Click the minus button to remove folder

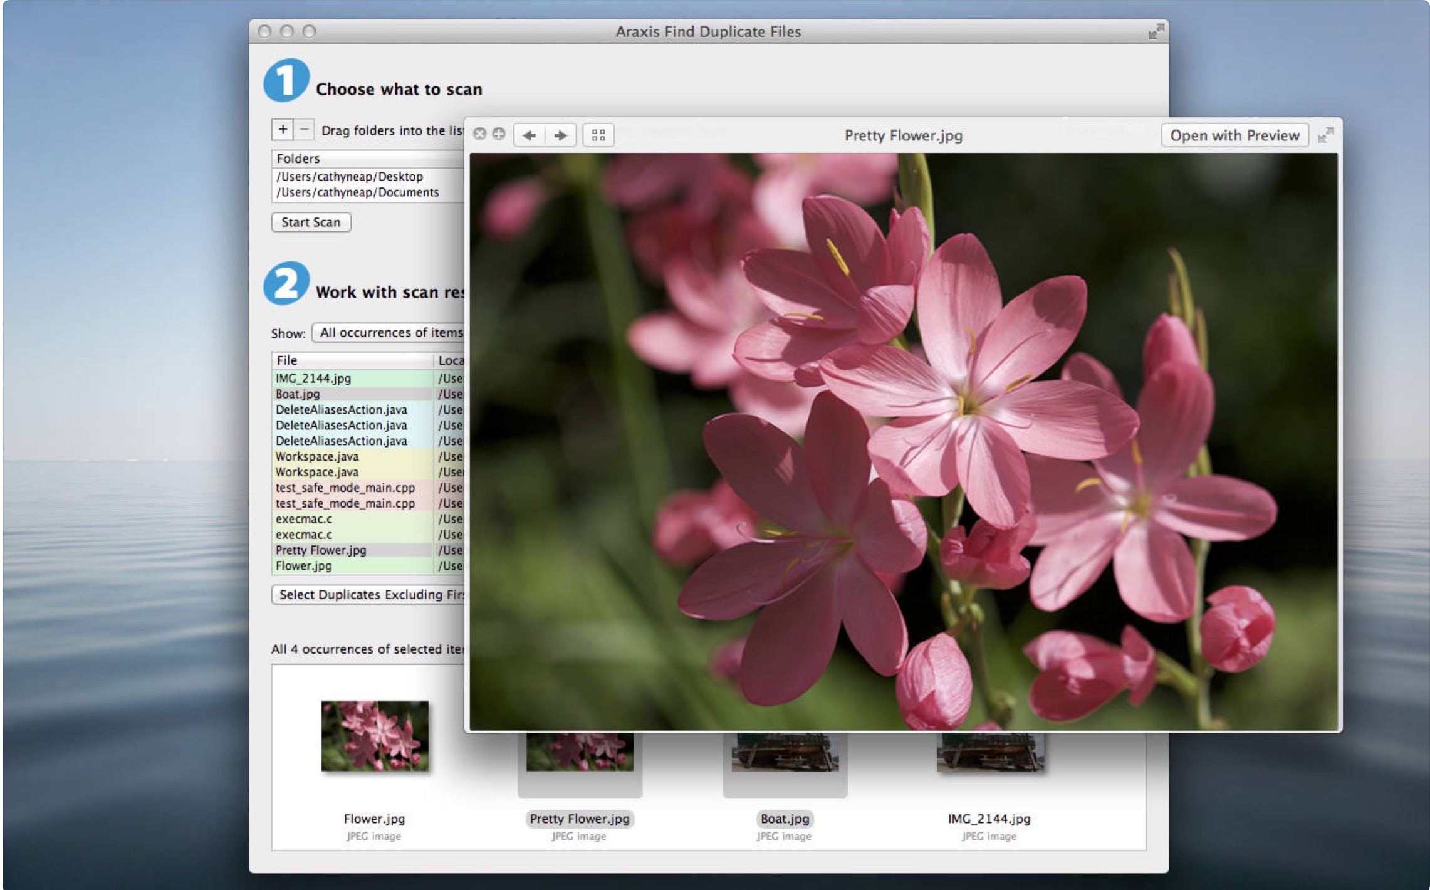pyautogui.click(x=304, y=130)
